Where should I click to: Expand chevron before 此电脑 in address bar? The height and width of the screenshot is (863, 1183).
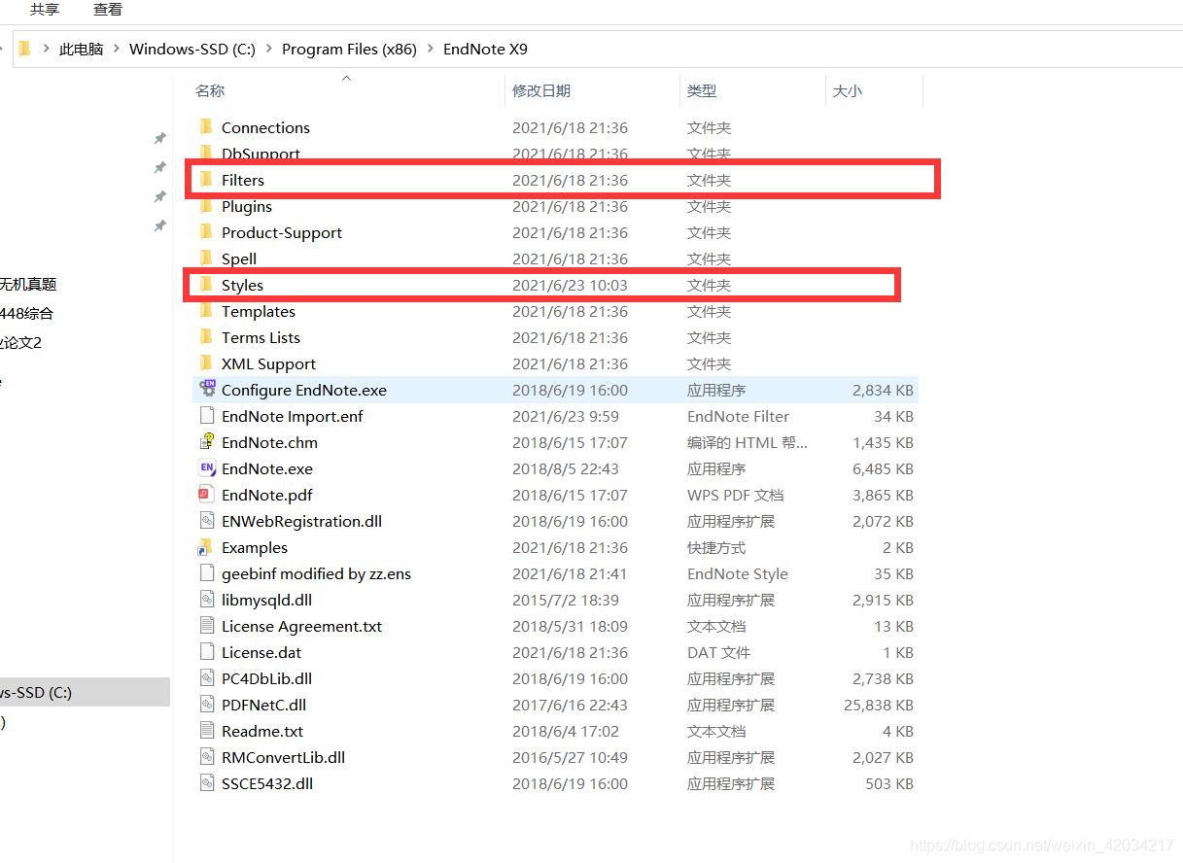[46, 49]
